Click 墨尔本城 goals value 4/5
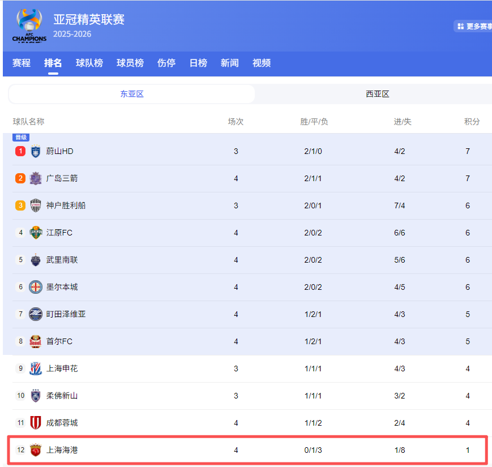 400,287
